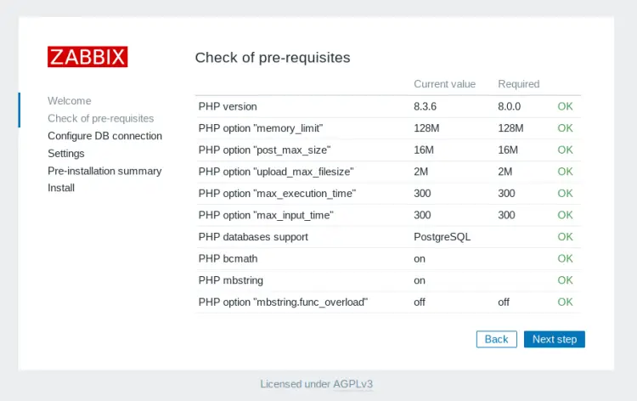The width and height of the screenshot is (637, 401).
Task: Proceed with the Next step button
Action: [554, 339]
